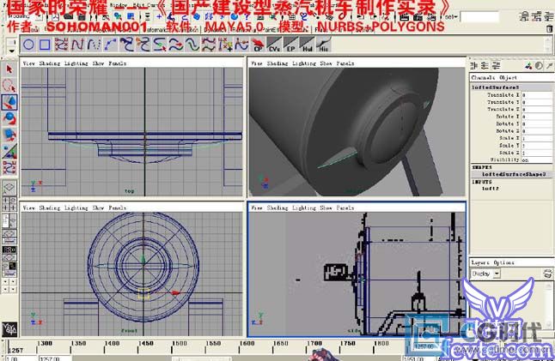Click the Translate Z attribute label

[x=503, y=109]
